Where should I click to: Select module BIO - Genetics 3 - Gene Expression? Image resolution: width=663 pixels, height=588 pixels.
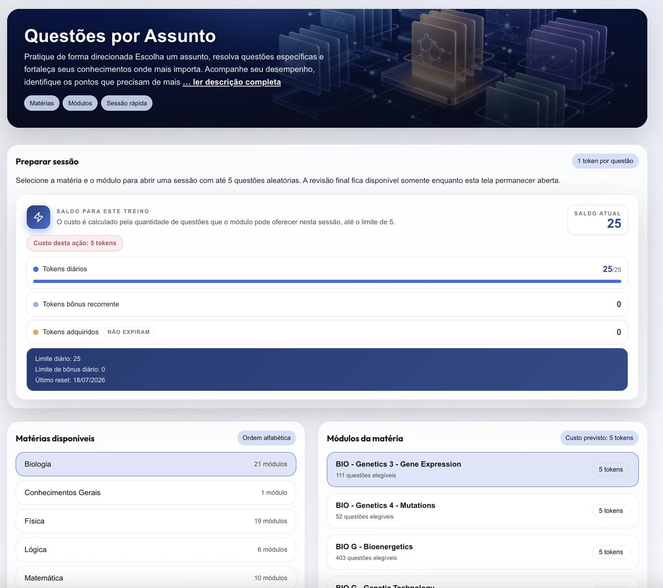tap(483, 470)
